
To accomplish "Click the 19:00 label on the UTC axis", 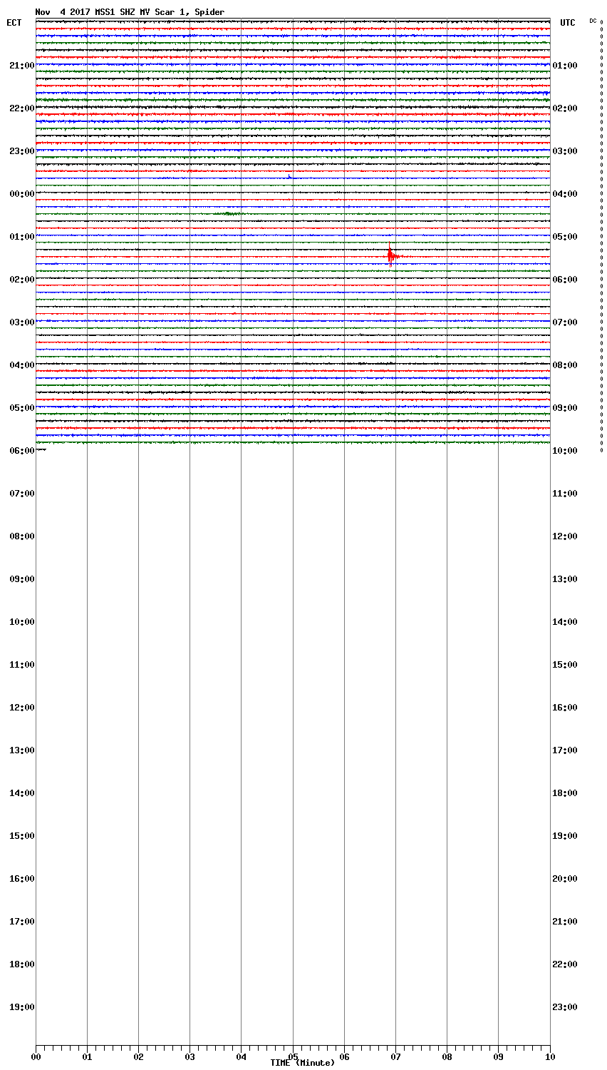I will pyautogui.click(x=565, y=836).
